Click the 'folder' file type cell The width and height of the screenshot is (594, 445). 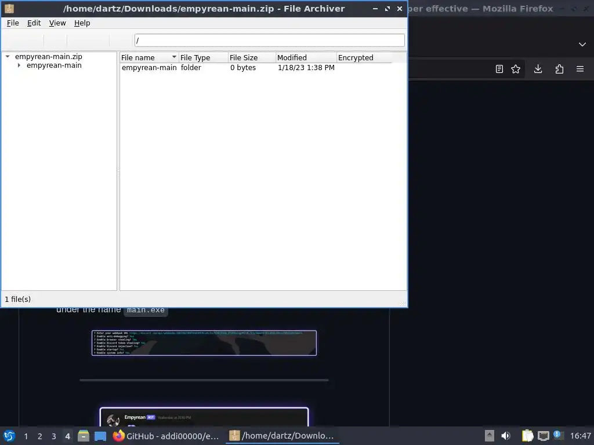(190, 68)
